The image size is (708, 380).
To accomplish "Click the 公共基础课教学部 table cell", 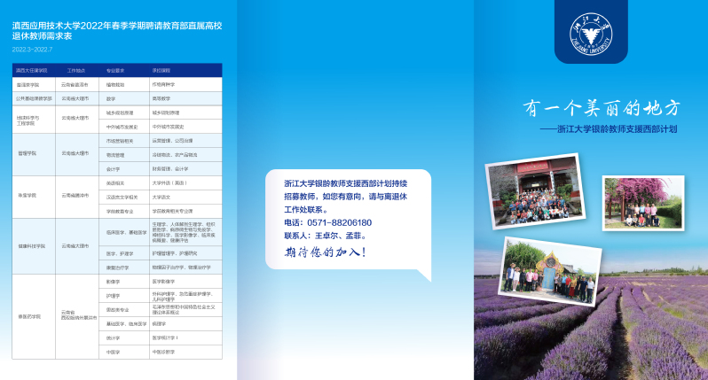I will click(x=35, y=98).
